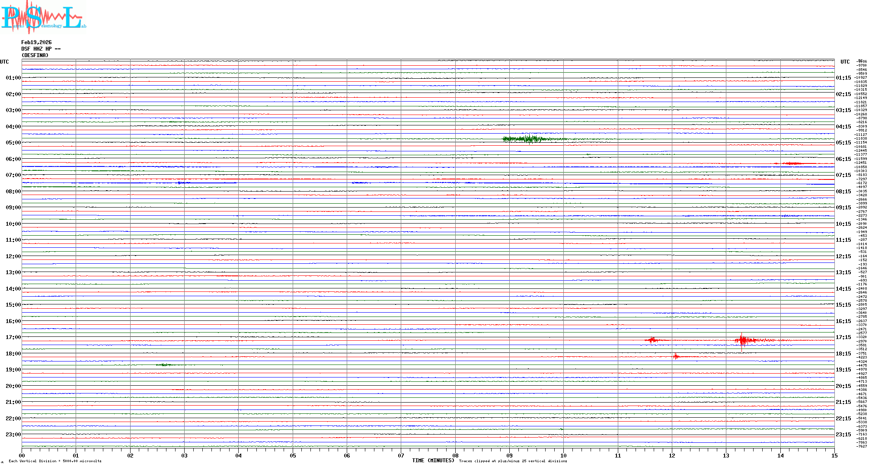
Task: Click the green event near minute 2.5 at 18:45
Action: 164,365
